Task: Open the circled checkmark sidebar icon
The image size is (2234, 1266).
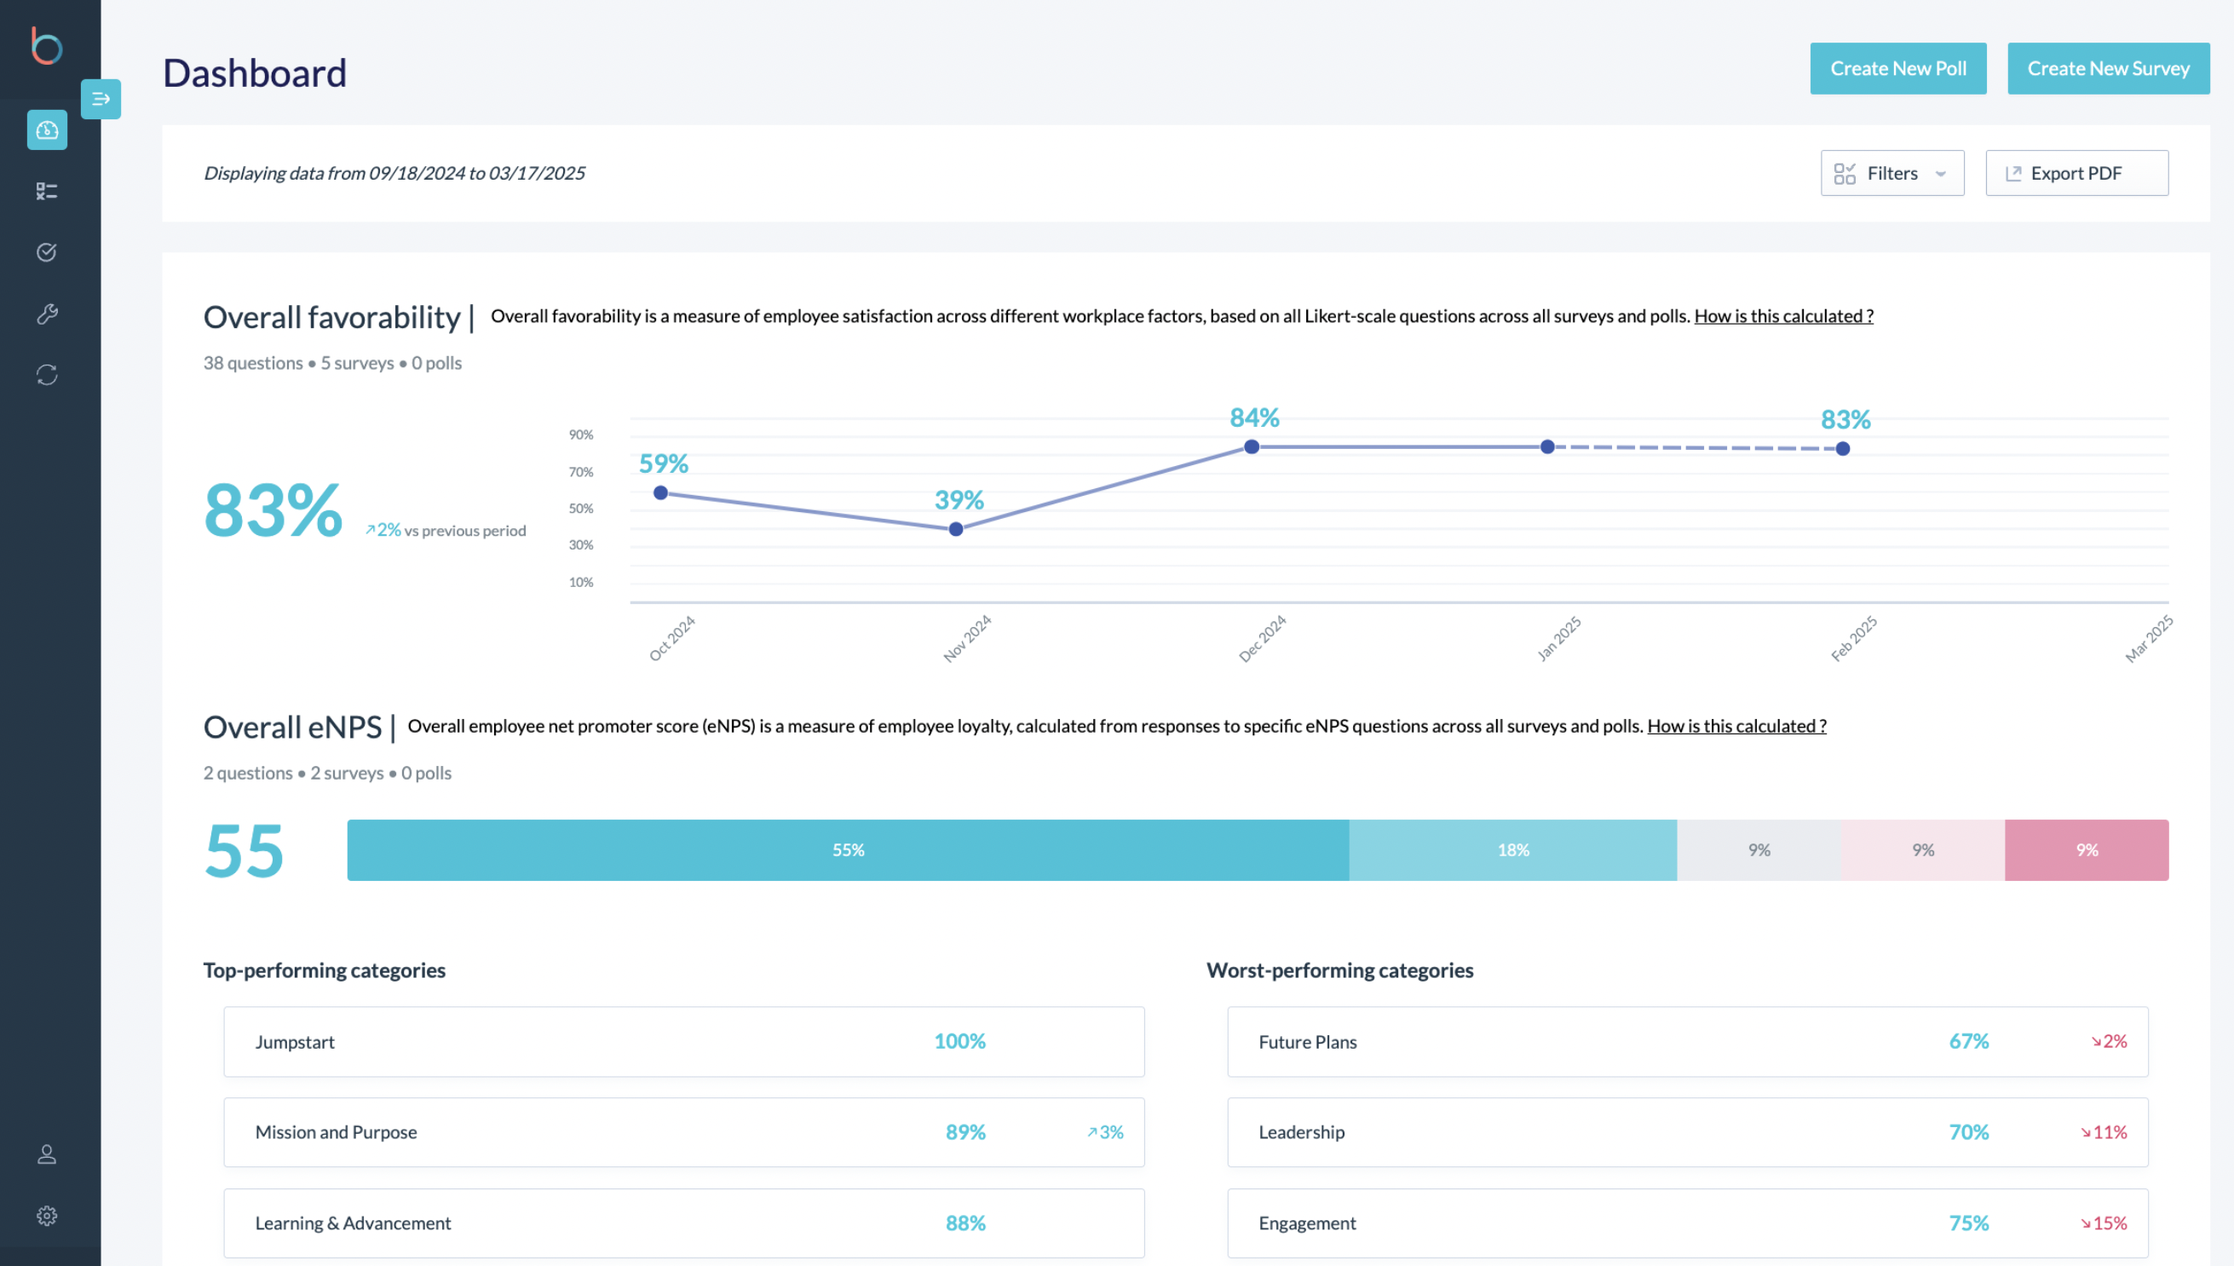Action: coord(47,252)
